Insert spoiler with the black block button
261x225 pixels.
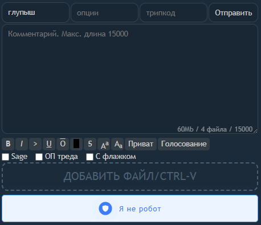point(76,144)
